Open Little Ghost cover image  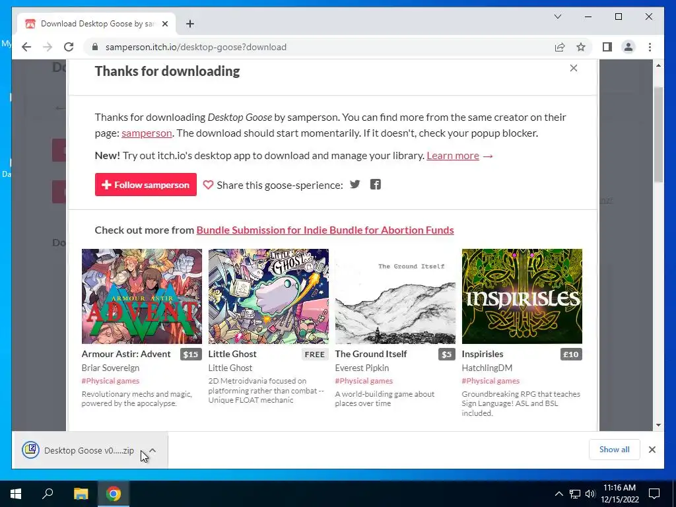[269, 296]
